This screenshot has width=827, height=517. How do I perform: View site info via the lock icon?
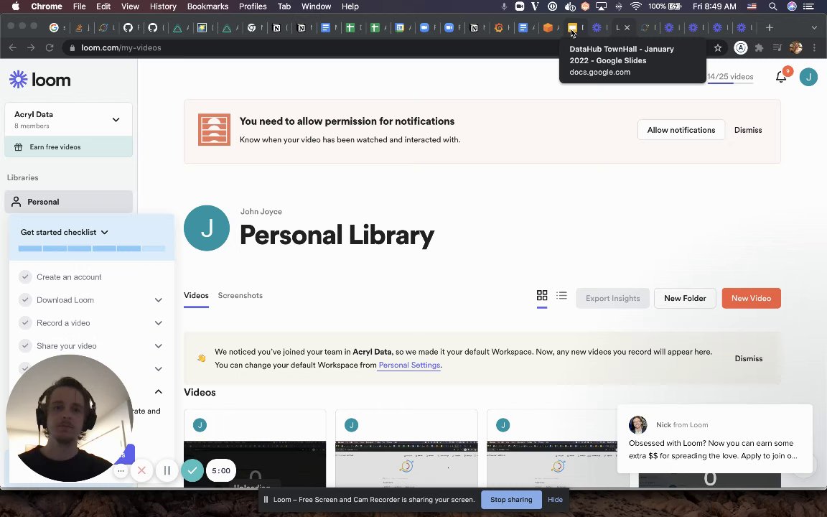[x=73, y=48]
